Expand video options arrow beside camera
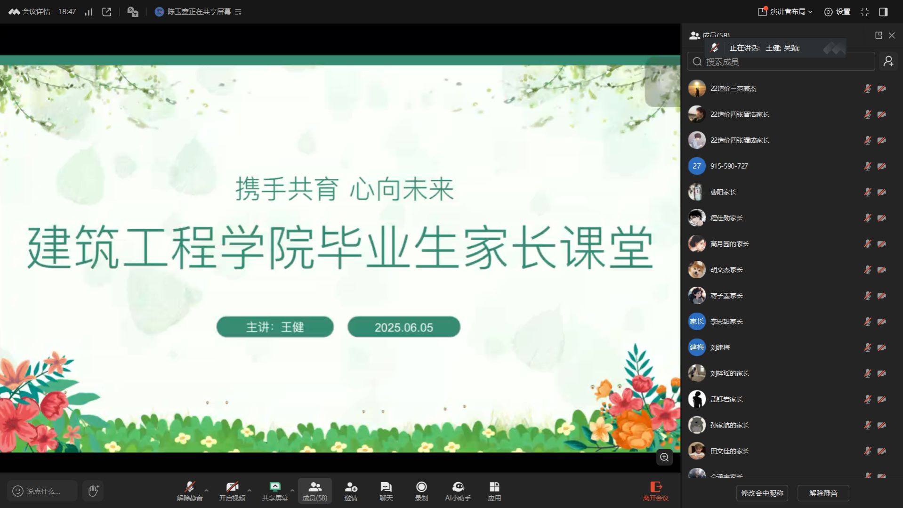 tap(249, 490)
